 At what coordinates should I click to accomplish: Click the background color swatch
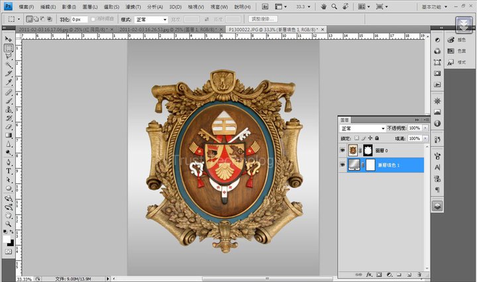tap(11, 243)
